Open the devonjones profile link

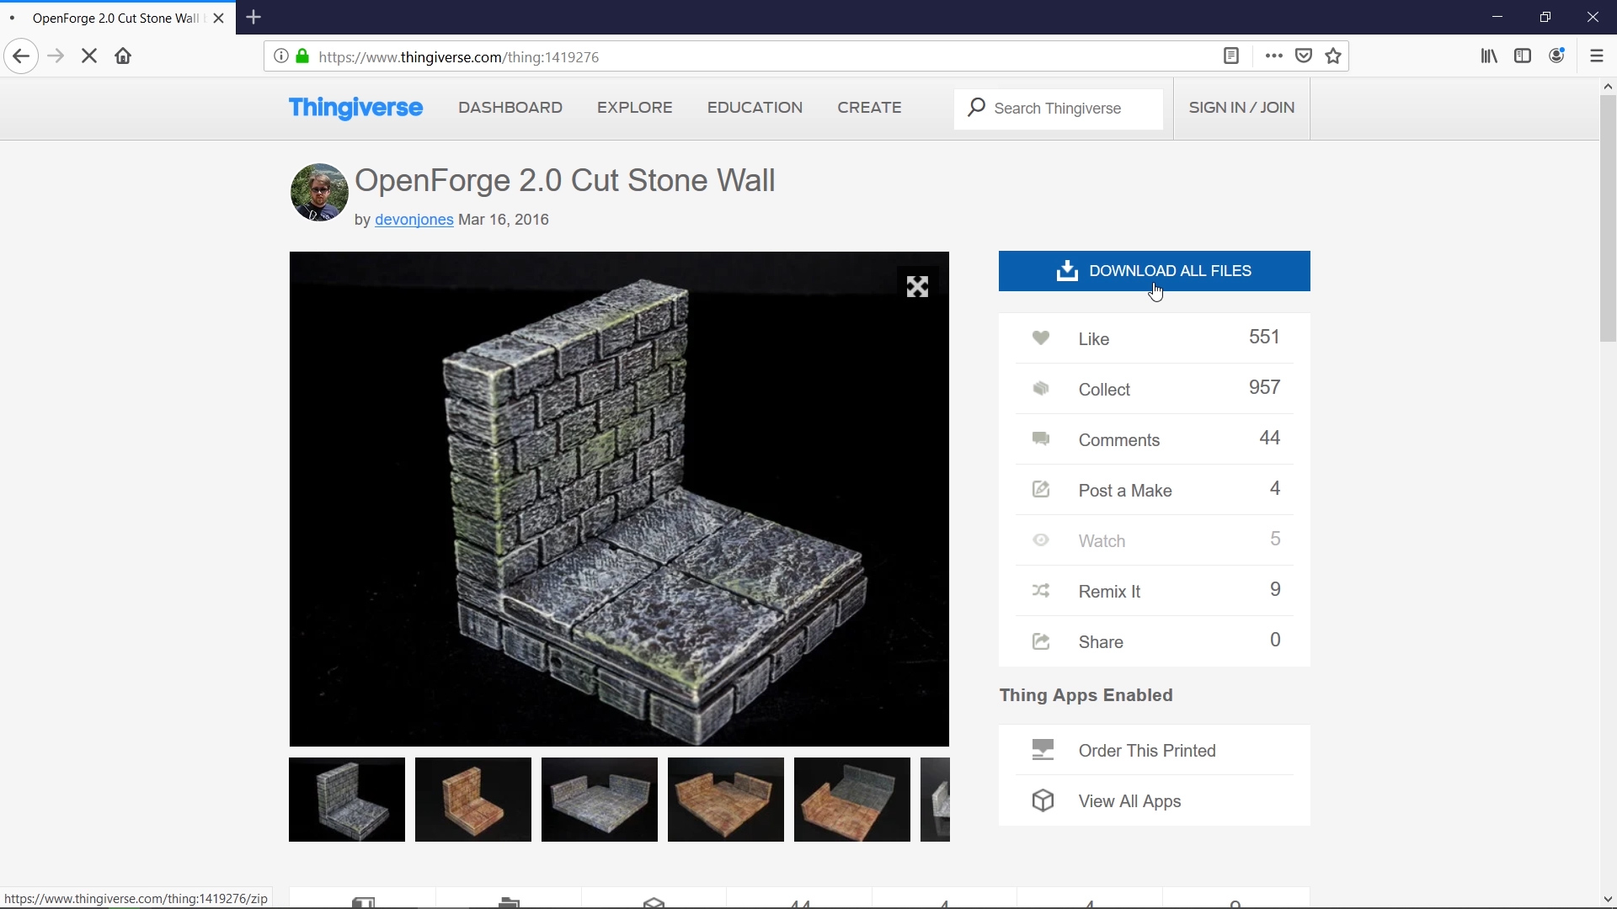(414, 219)
